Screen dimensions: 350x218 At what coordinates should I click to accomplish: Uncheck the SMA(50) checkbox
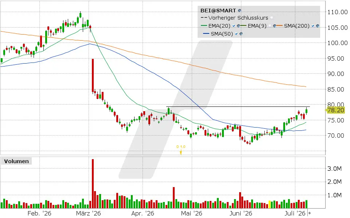(x=236, y=34)
